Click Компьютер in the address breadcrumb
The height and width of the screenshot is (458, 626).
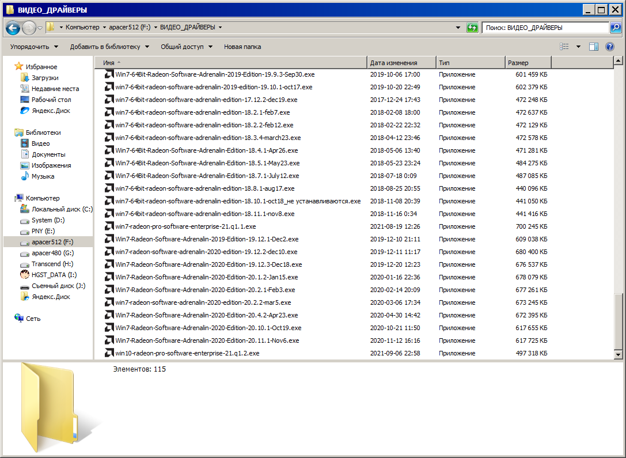tap(82, 27)
